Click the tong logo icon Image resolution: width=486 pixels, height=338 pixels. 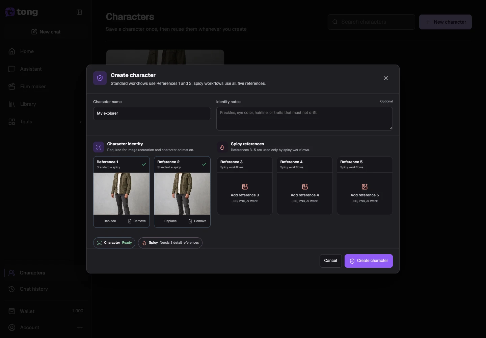(10, 12)
